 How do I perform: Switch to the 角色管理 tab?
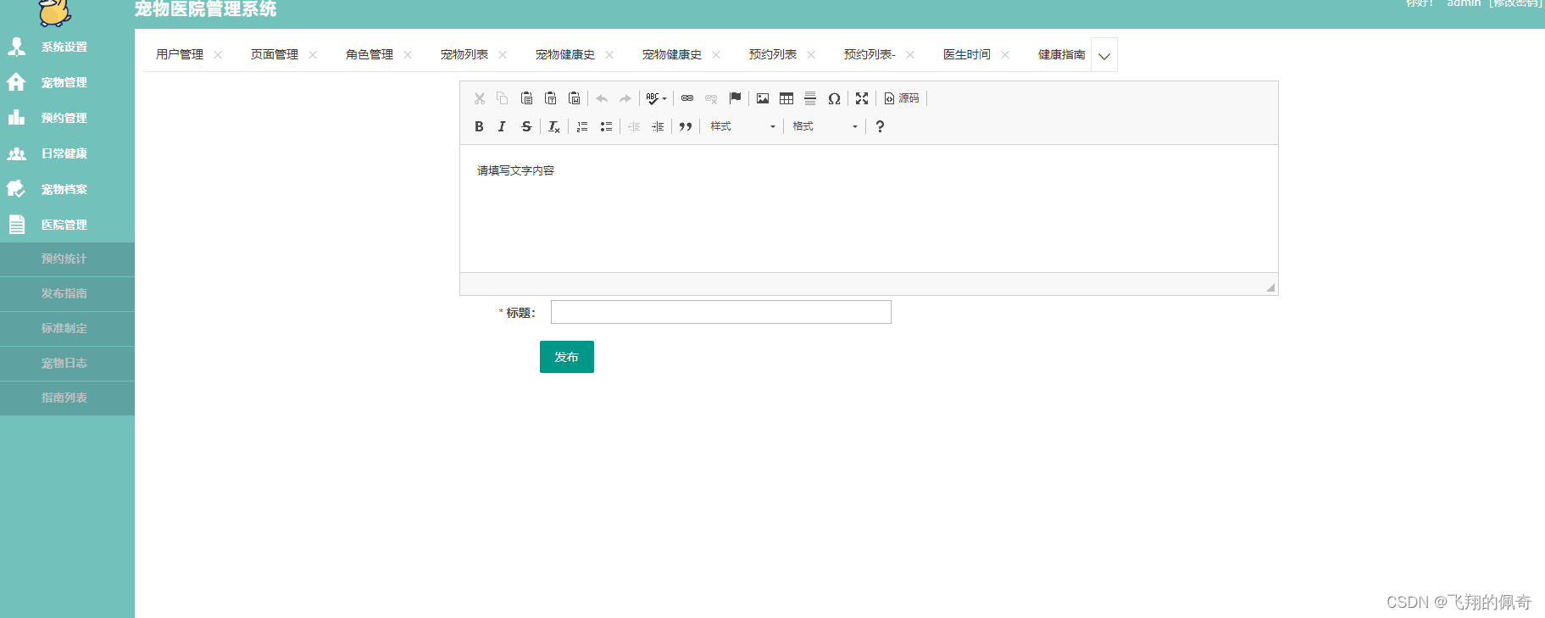370,54
